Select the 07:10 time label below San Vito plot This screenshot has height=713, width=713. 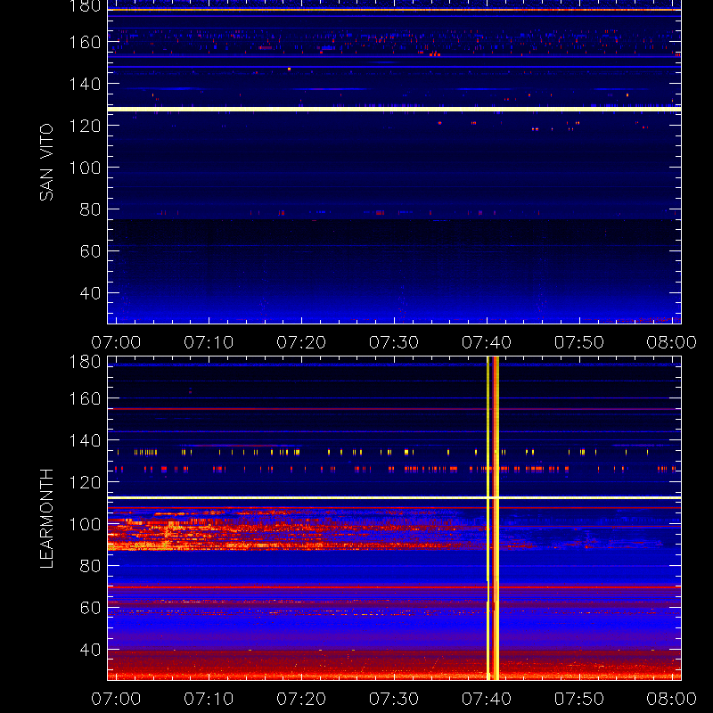click(209, 342)
